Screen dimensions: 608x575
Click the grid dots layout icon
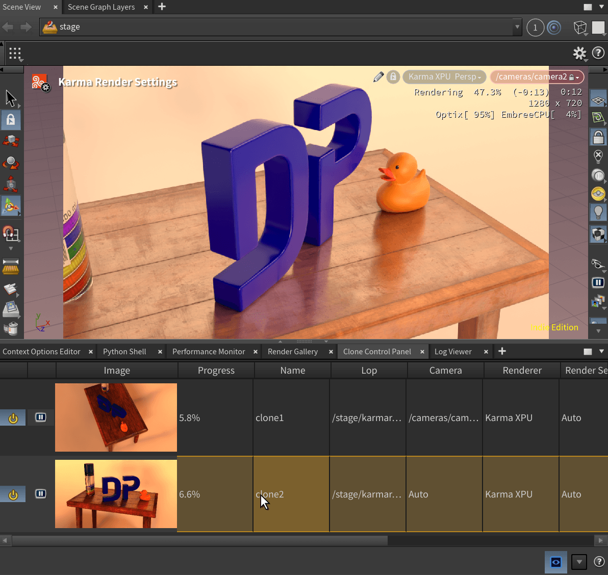click(15, 53)
